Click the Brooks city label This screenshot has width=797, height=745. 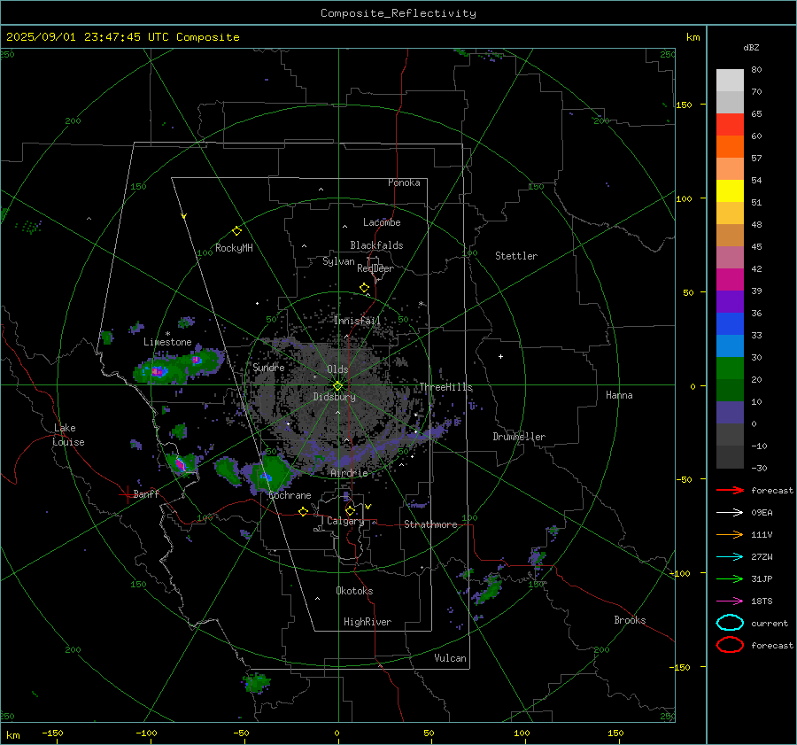pyautogui.click(x=630, y=620)
